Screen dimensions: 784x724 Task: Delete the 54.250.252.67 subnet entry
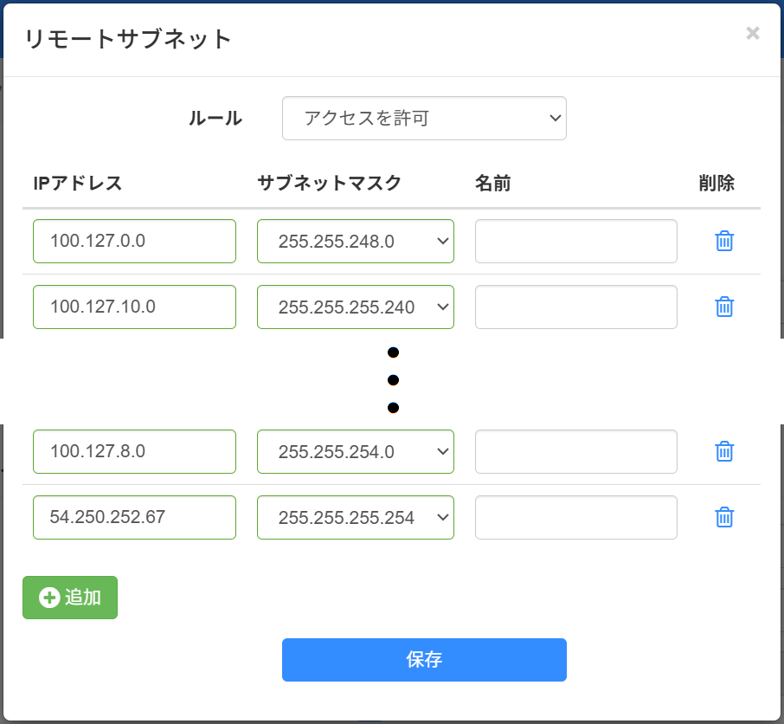(x=723, y=517)
